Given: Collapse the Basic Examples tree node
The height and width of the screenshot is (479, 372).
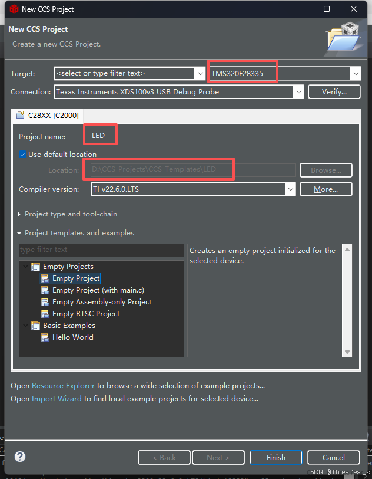Looking at the screenshot, I should (26, 326).
